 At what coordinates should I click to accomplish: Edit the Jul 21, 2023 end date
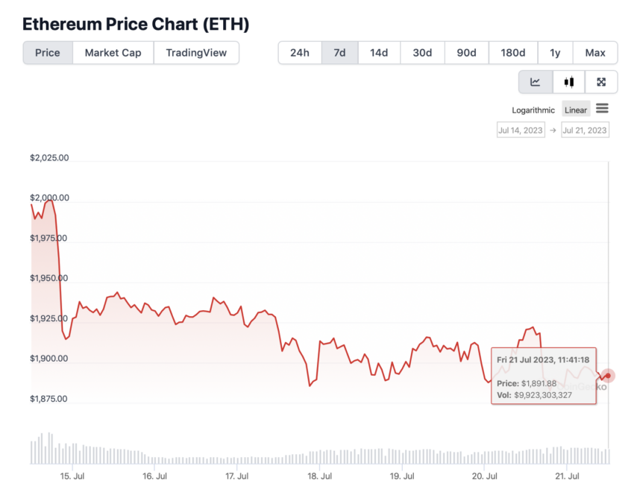click(x=585, y=130)
